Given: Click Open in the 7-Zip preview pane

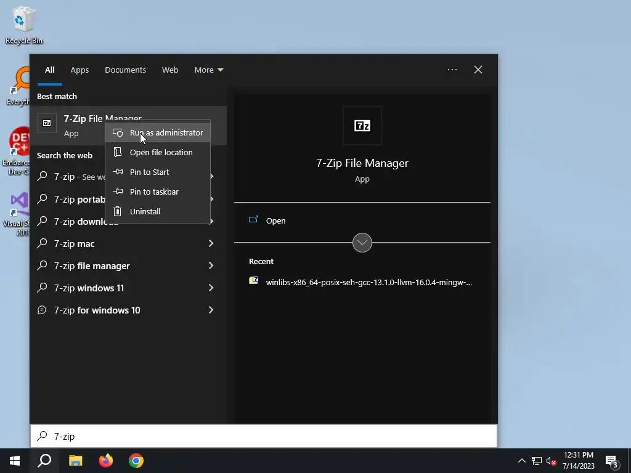Looking at the screenshot, I should tap(275, 221).
